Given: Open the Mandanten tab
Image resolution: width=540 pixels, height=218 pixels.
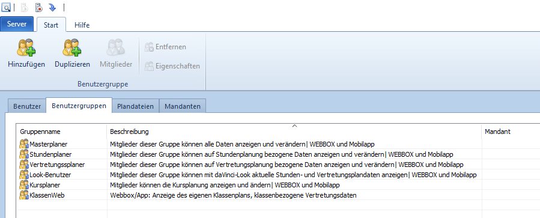Looking at the screenshot, I should (x=183, y=106).
